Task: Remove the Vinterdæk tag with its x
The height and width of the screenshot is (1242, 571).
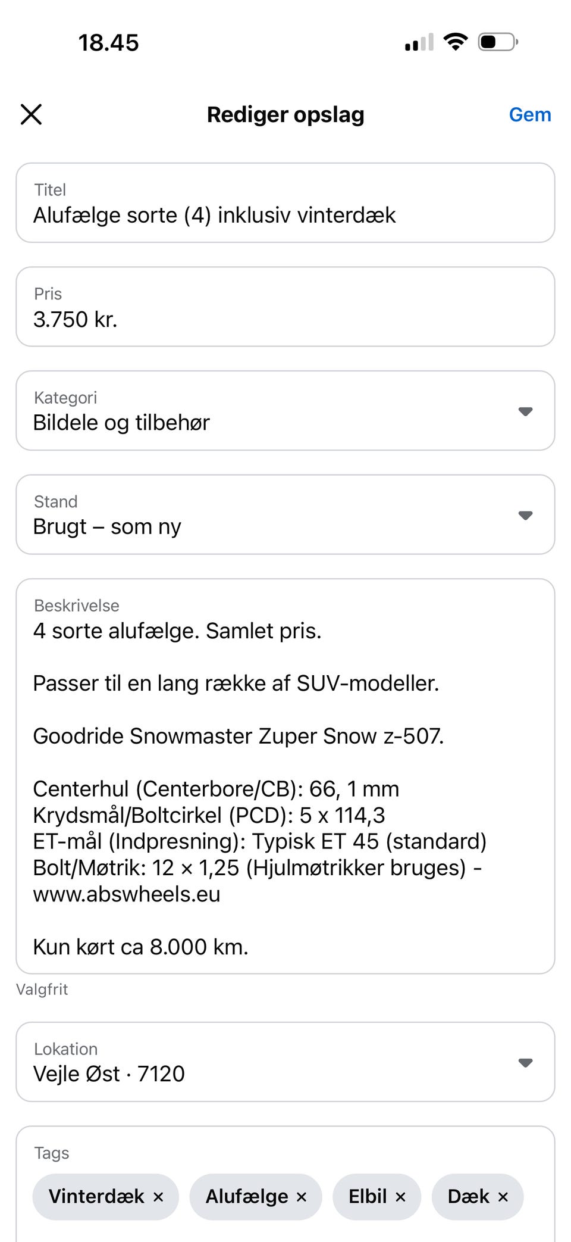Action: 158,1197
